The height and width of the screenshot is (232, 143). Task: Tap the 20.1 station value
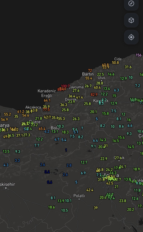[x=93, y=112]
